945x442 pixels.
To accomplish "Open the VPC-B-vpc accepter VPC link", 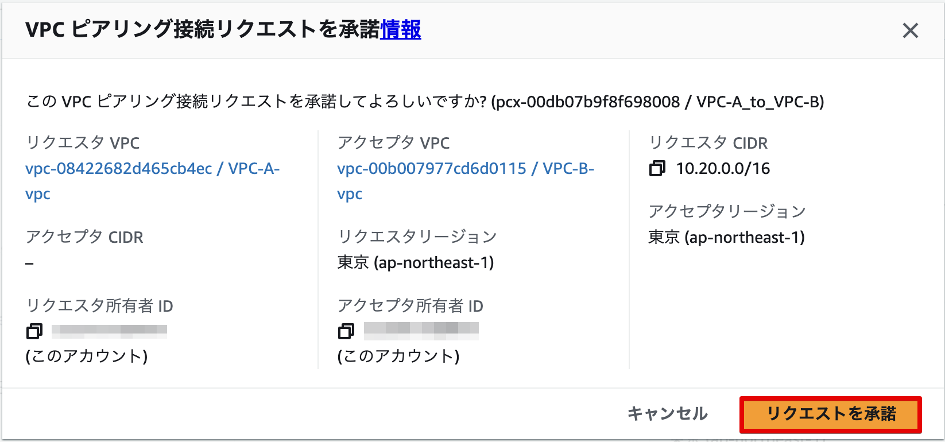I will (x=465, y=168).
